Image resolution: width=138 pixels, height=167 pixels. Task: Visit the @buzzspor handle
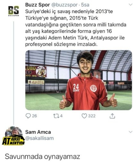pos(64,5)
